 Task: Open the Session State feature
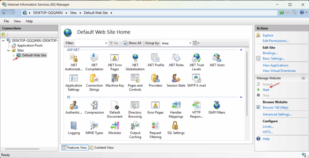(176, 81)
